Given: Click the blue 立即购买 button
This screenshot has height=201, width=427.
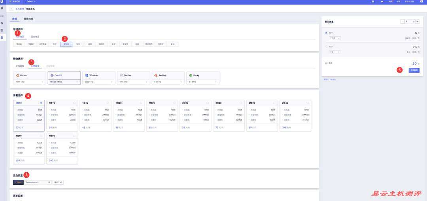Looking at the screenshot, I should 414,70.
